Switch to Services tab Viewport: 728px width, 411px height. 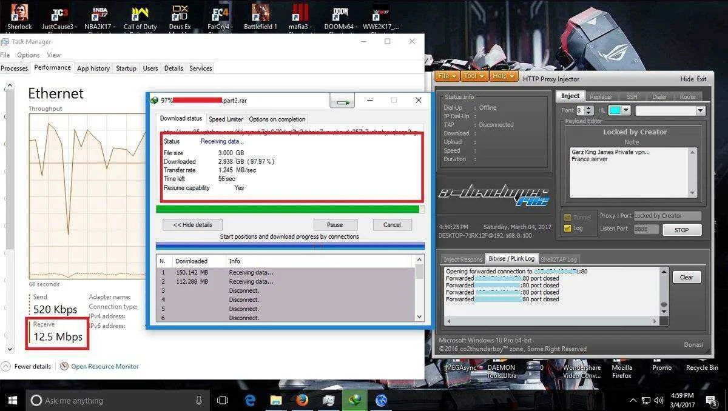(x=200, y=68)
